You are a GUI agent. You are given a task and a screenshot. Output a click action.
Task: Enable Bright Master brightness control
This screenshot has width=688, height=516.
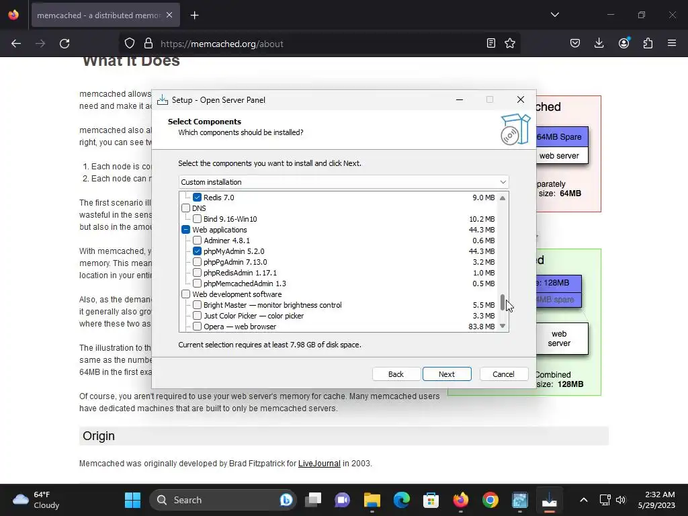click(x=197, y=305)
